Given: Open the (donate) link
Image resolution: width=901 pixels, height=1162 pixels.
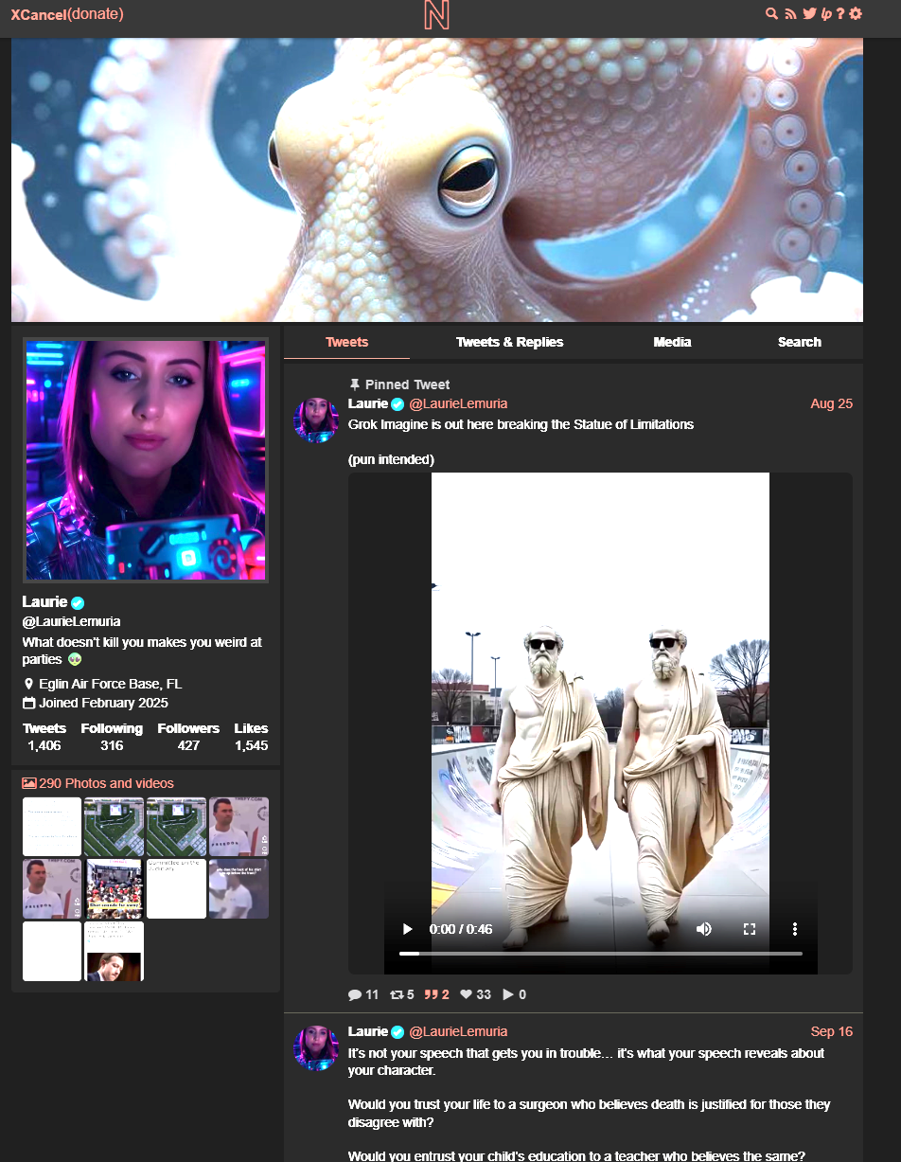Looking at the screenshot, I should (x=96, y=14).
